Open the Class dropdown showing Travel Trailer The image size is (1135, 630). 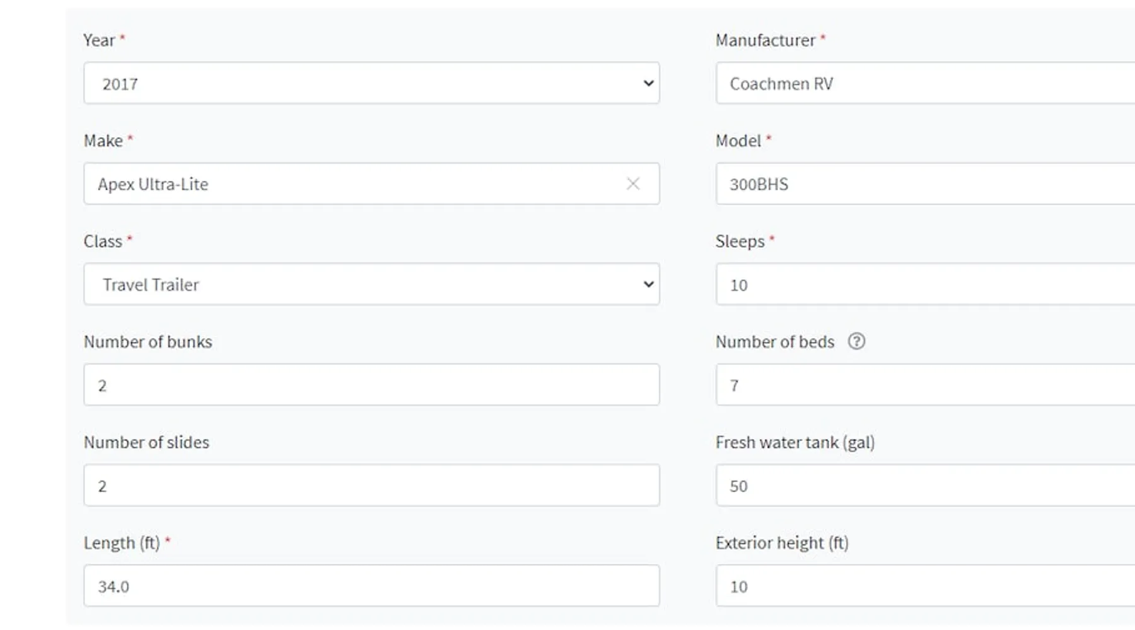(x=371, y=284)
